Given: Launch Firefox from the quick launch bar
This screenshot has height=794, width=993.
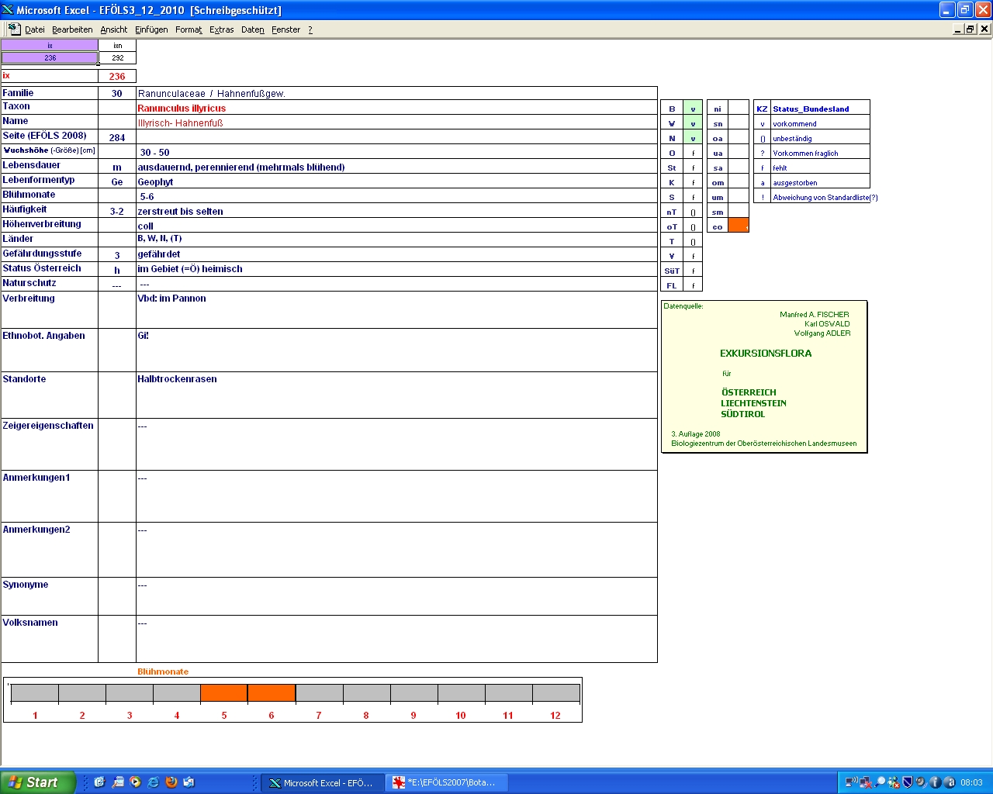Looking at the screenshot, I should click(171, 782).
